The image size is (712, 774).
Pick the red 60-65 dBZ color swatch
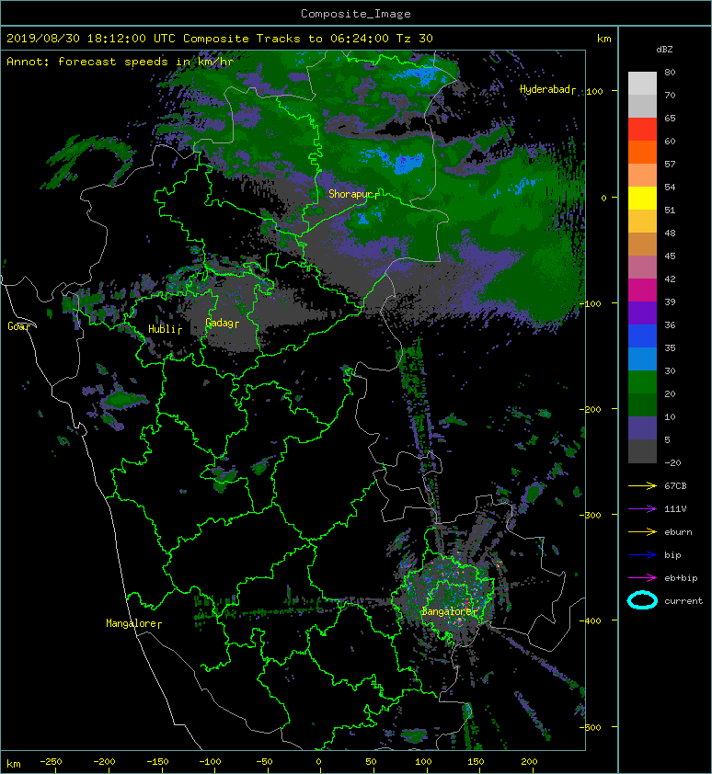coord(642,130)
